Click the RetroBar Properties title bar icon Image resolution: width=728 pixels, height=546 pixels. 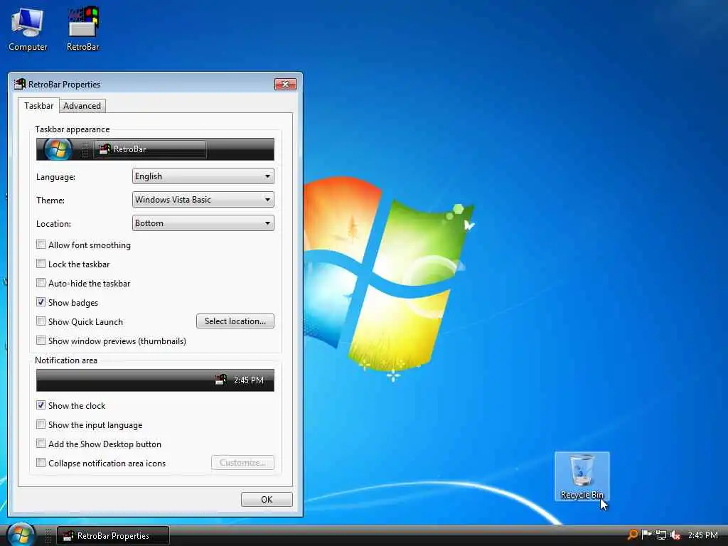[x=19, y=84]
